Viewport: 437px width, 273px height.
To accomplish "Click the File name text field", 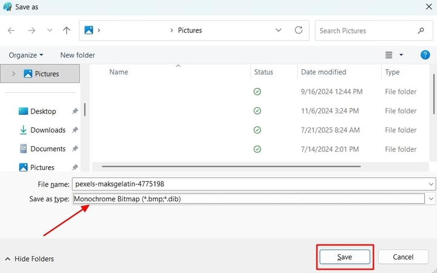I will tap(249, 183).
